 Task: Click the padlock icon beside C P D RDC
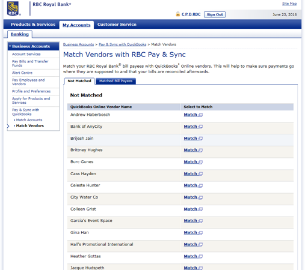tap(178, 14)
